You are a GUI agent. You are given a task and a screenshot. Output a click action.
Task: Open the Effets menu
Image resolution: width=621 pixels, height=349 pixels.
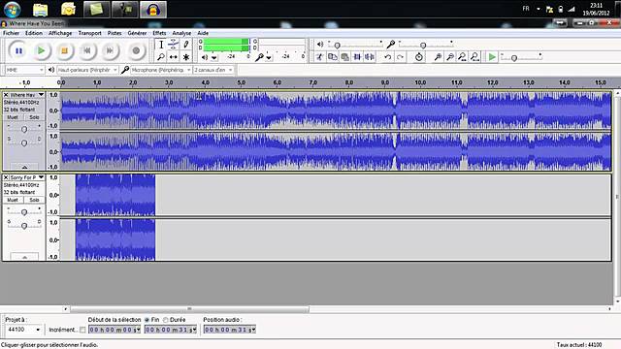[x=159, y=33]
